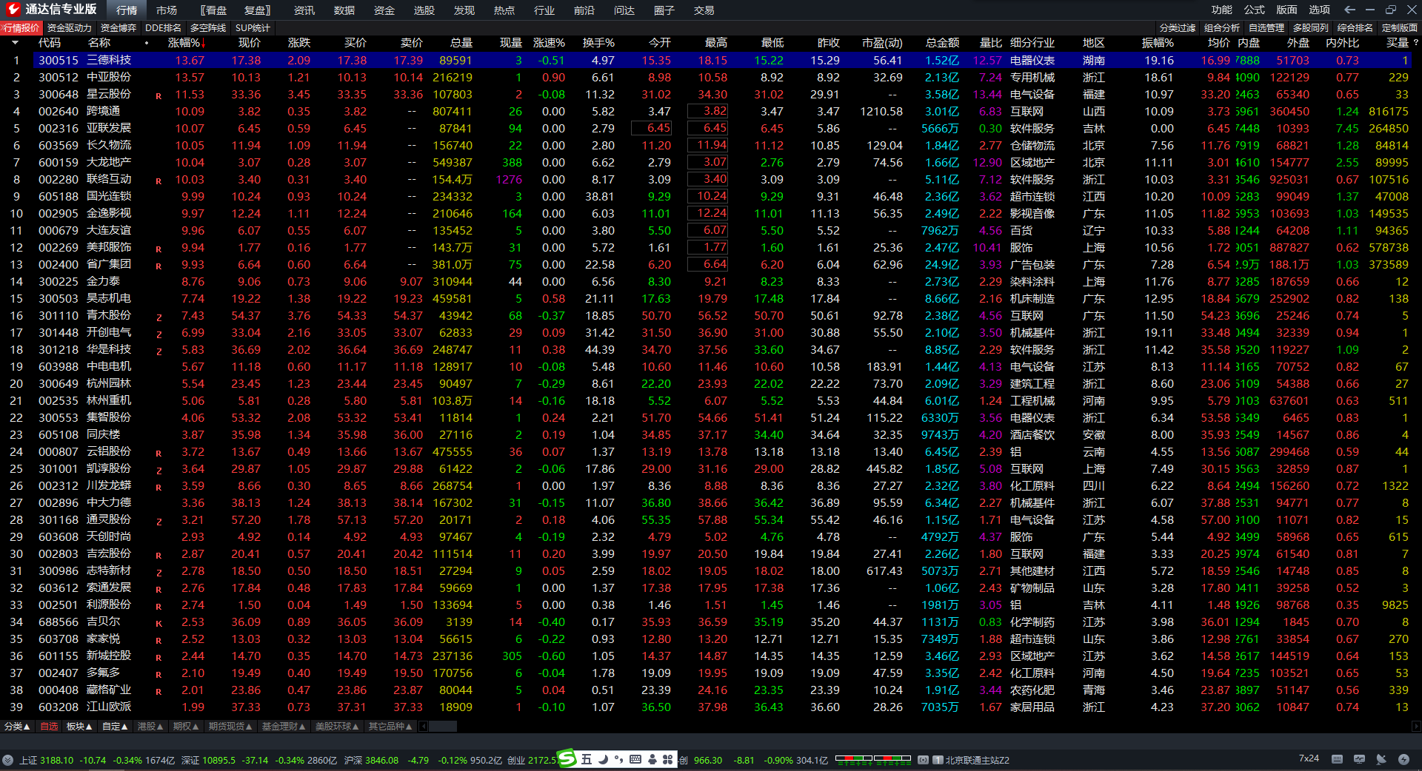Click the satellite dish icon in status bar

point(1381,759)
